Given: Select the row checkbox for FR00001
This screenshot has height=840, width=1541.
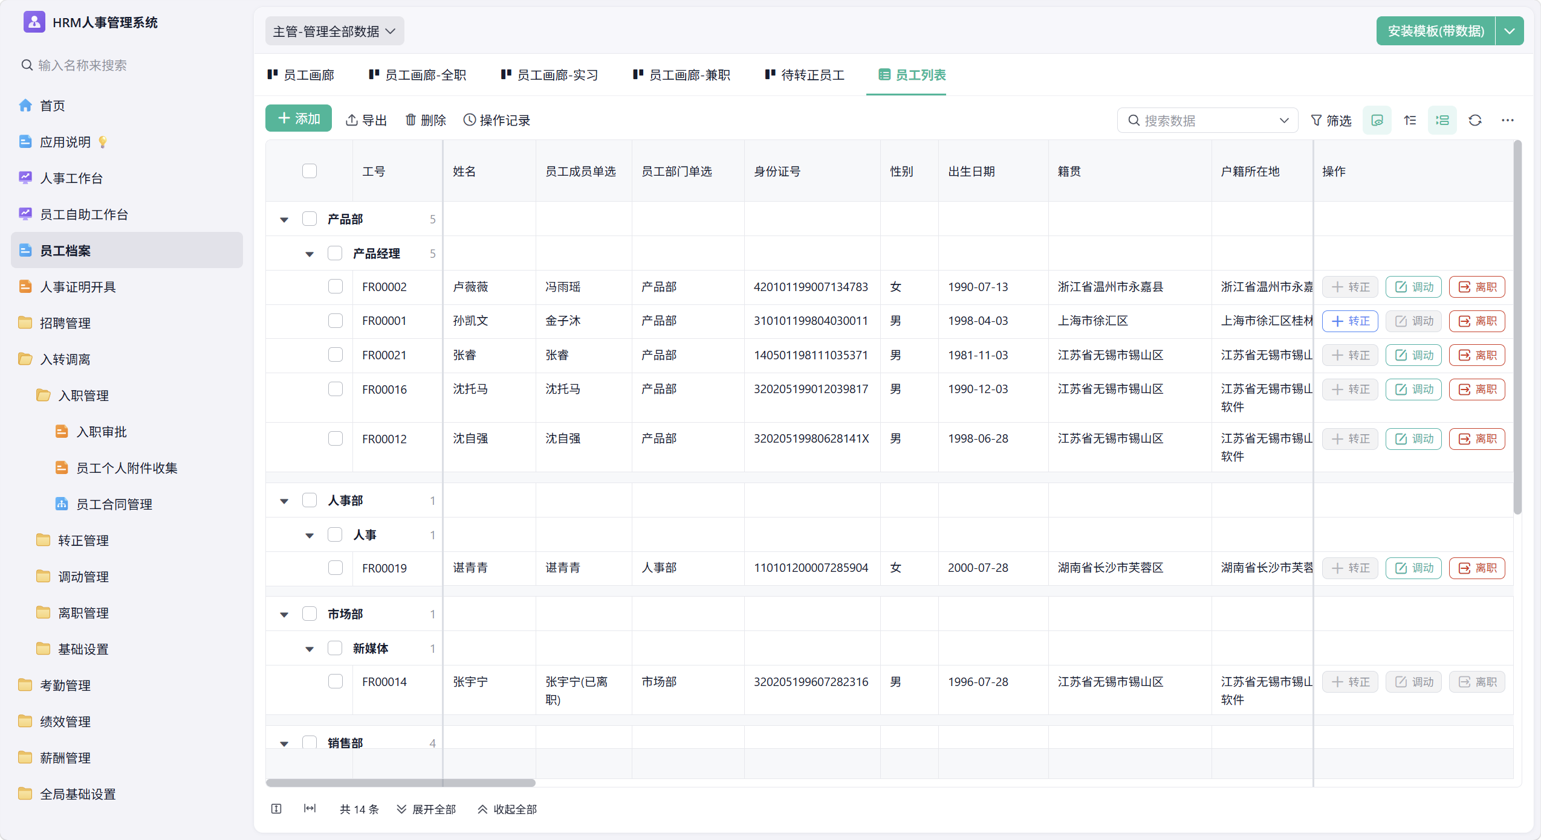Looking at the screenshot, I should tap(336, 321).
